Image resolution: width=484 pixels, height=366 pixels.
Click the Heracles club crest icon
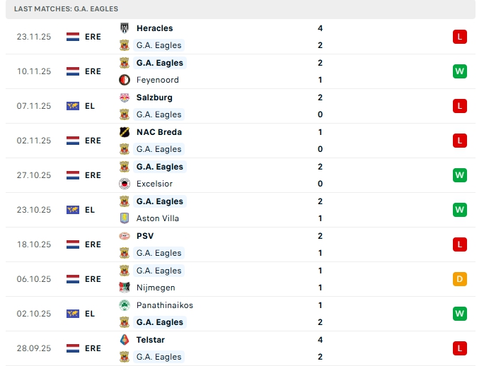click(125, 28)
